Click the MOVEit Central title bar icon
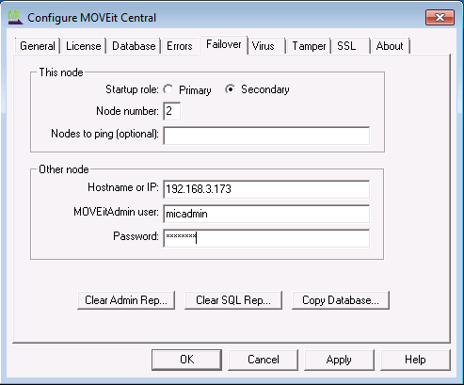 pyautogui.click(x=15, y=17)
